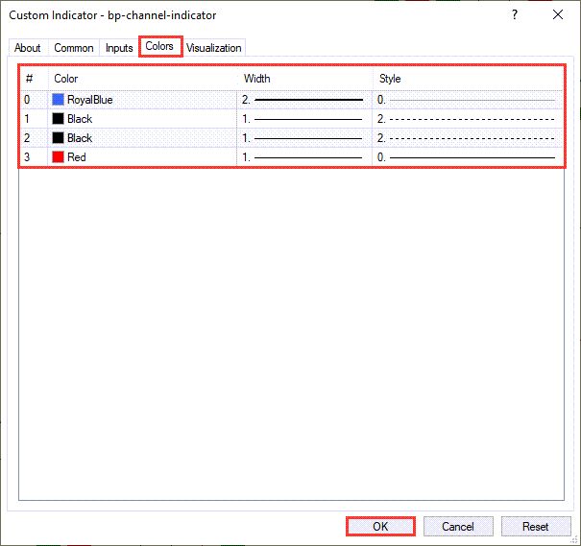Close the Custom Indicator dialog
581x546 pixels.
558,14
